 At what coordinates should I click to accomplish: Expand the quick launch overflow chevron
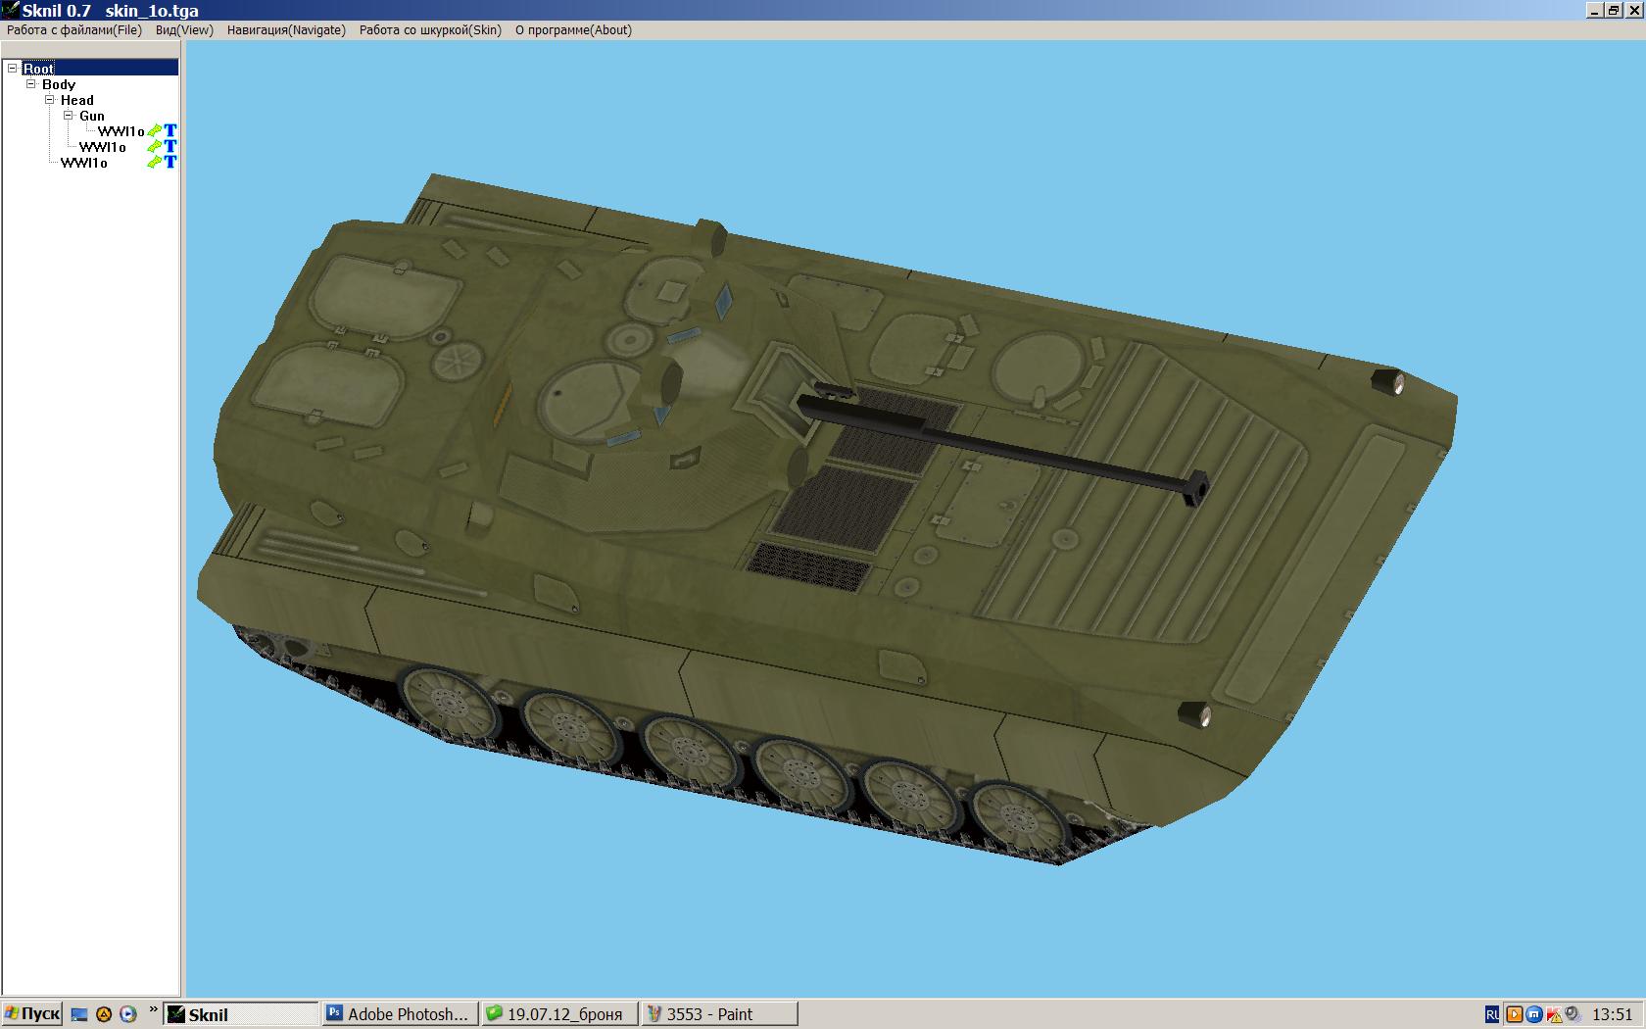click(x=153, y=1009)
